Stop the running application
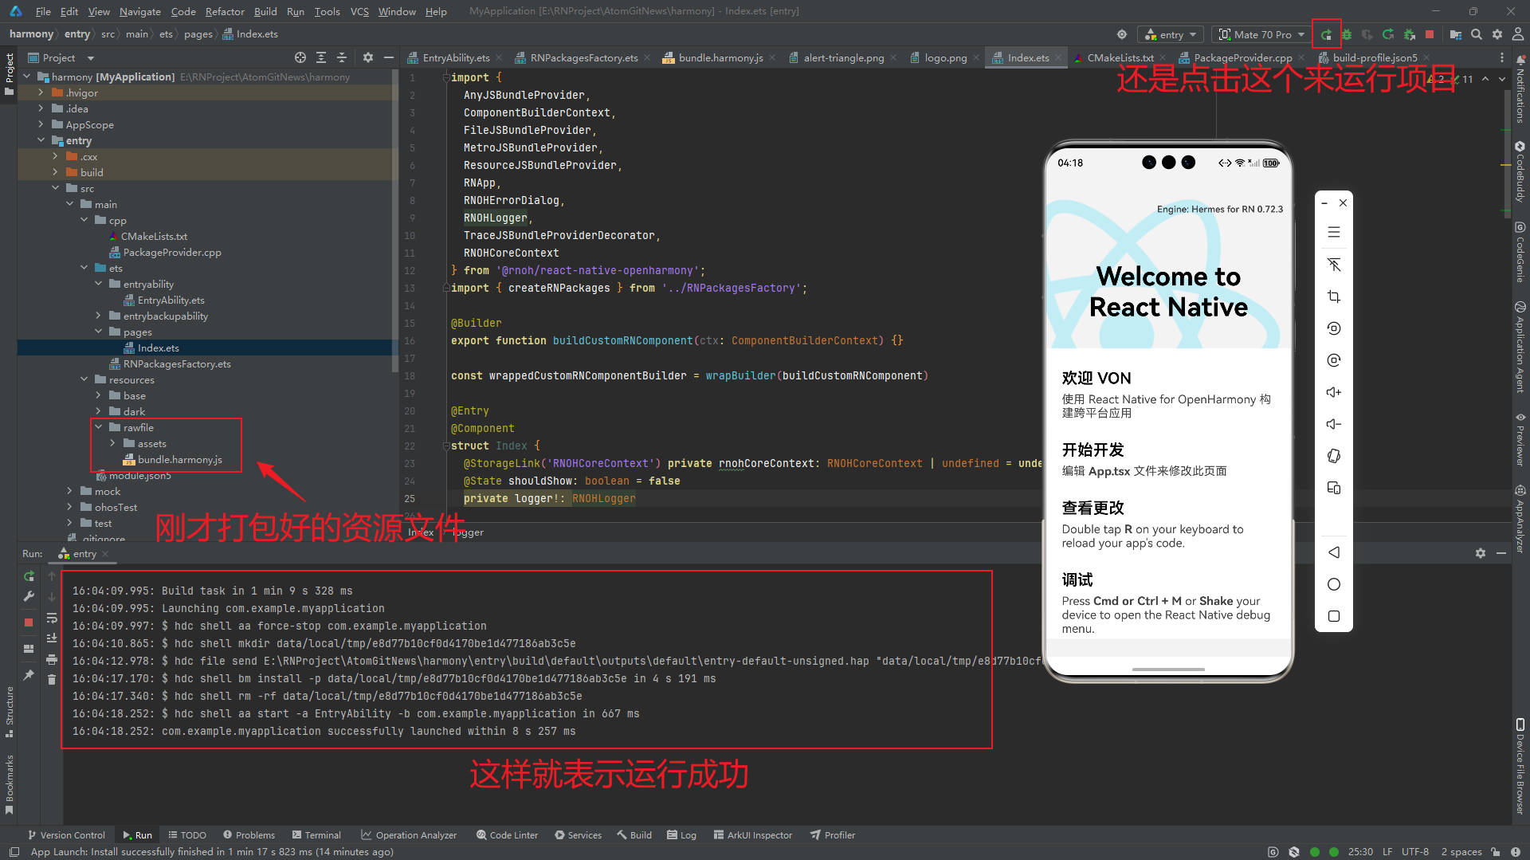Screen dimensions: 1530x860 click(x=1431, y=34)
